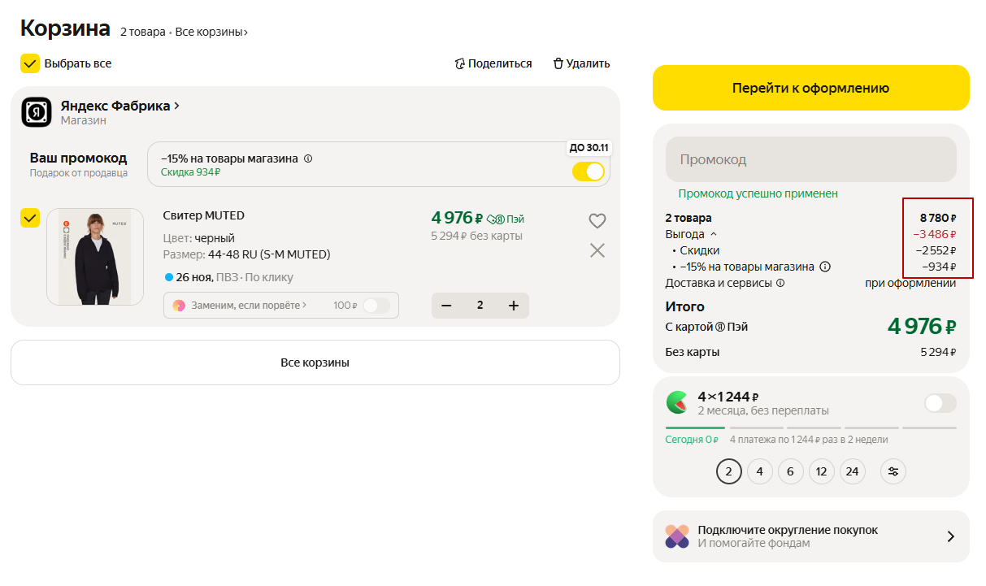Decrease sweater quantity with minus button
The image size is (986, 586).
[x=446, y=306]
